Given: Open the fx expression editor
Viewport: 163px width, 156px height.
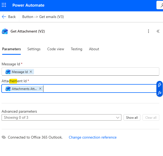Looking at the screenshot, I should pos(160,93).
